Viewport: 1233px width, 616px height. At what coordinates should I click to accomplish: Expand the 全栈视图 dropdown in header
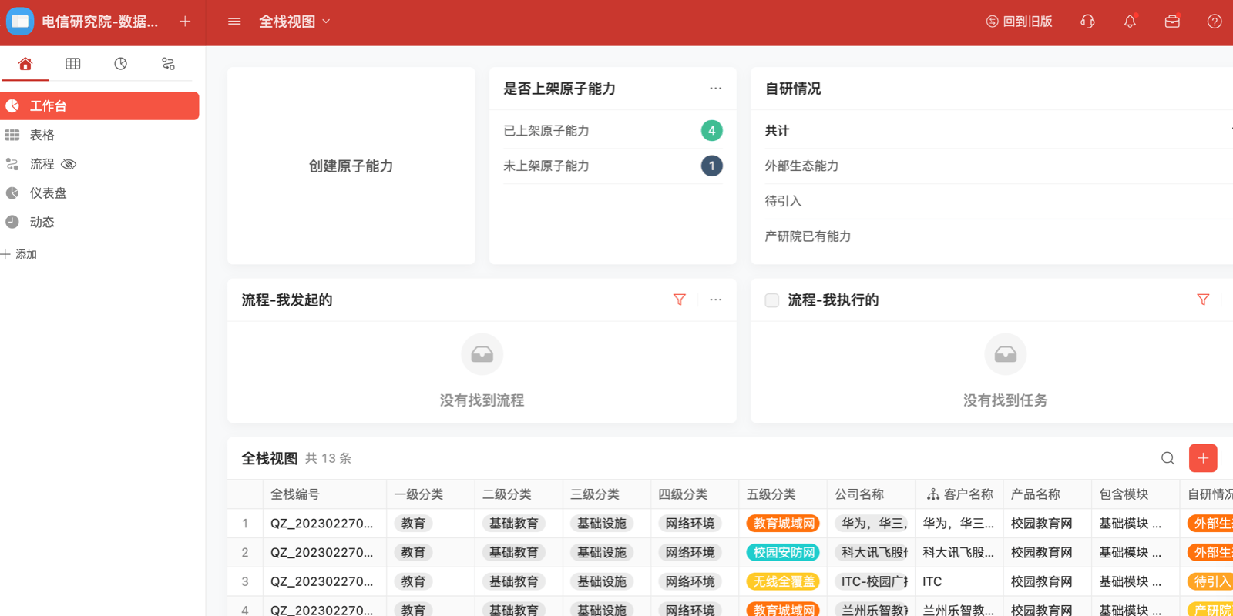pyautogui.click(x=294, y=22)
